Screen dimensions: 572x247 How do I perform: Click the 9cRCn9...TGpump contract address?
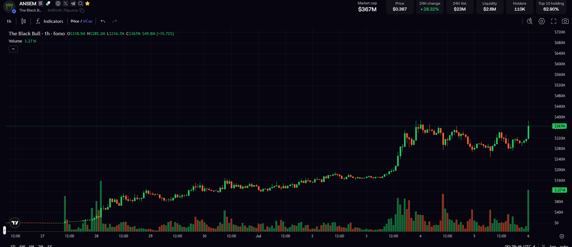pyautogui.click(x=62, y=10)
